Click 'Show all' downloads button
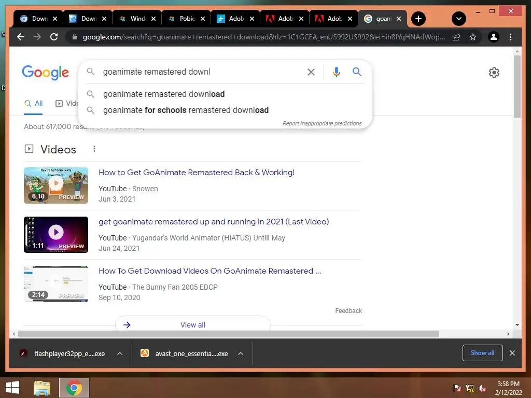This screenshot has width=531, height=398. [x=482, y=353]
